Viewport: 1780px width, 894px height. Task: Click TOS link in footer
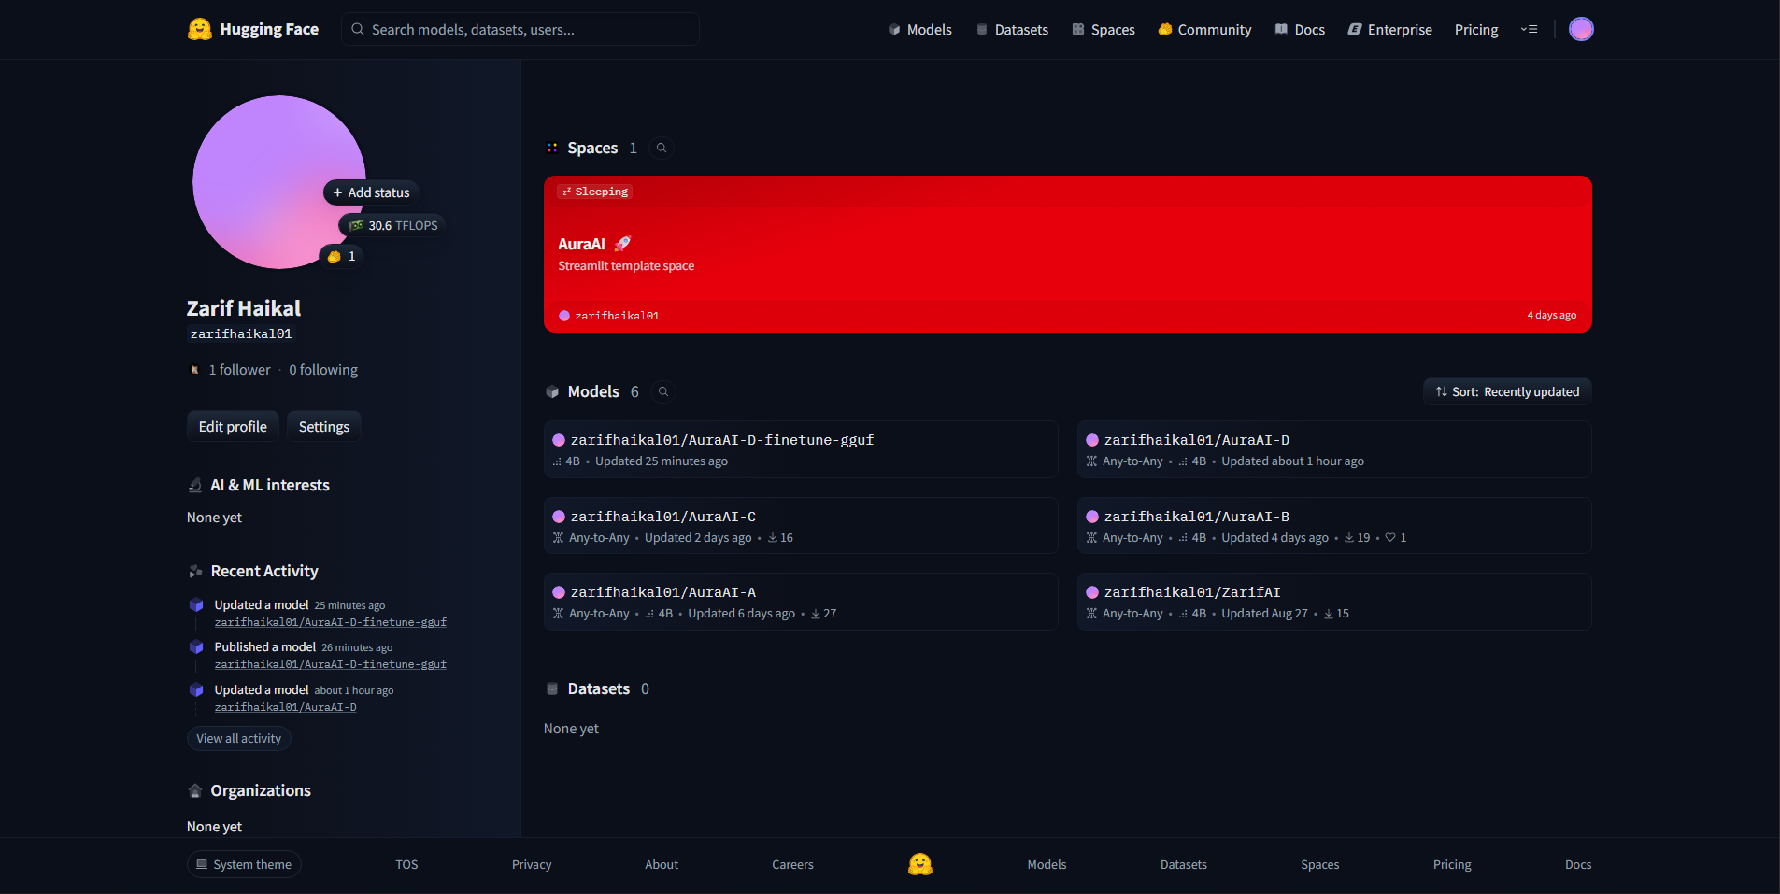[406, 864]
